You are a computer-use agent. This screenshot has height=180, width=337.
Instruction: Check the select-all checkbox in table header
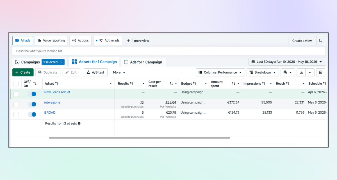tap(16, 83)
